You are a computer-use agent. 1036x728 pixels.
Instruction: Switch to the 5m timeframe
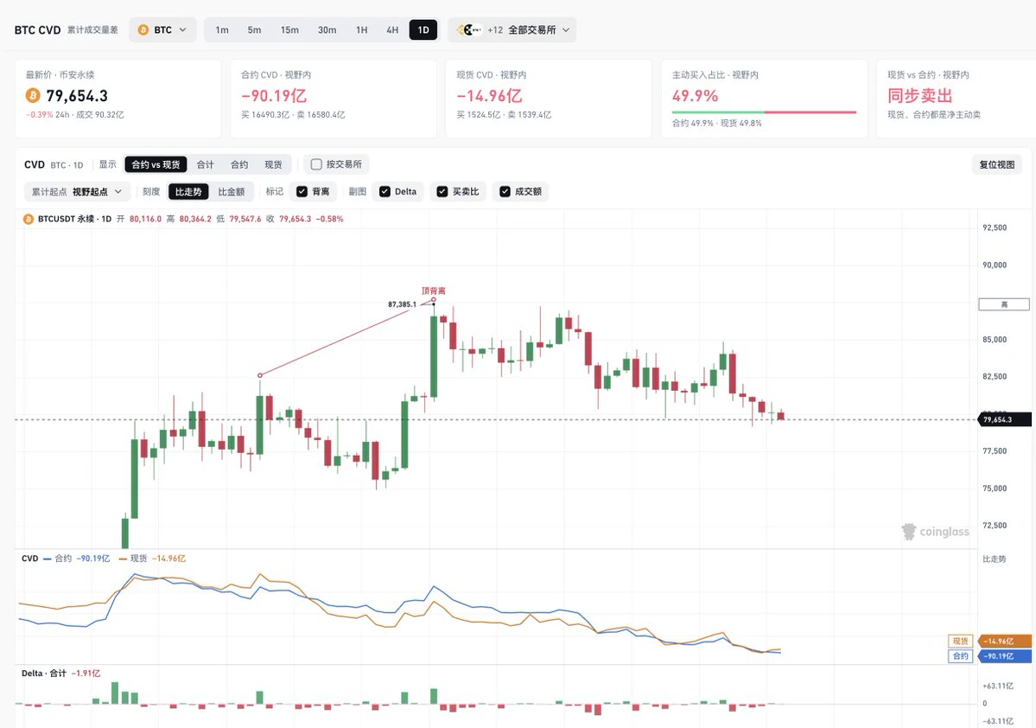tap(254, 29)
